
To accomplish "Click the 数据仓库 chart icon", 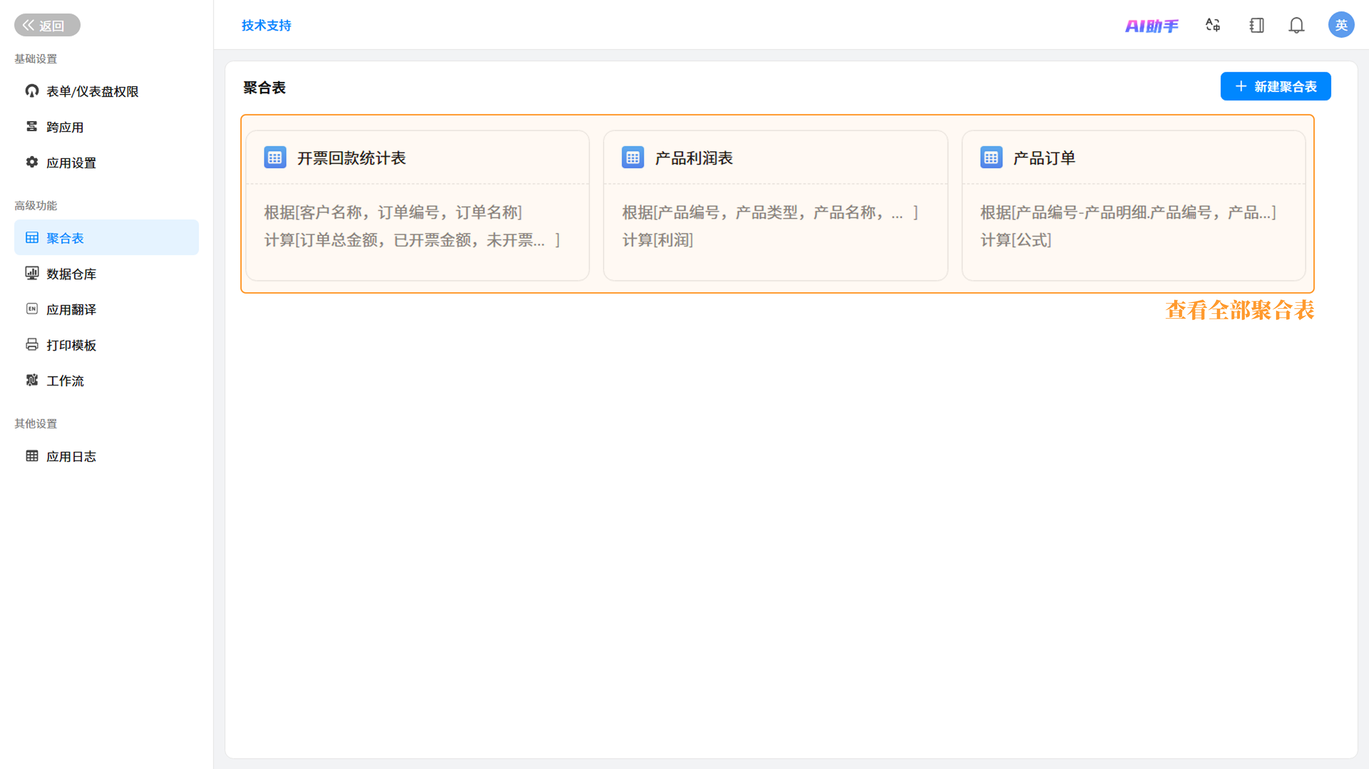I will click(x=32, y=273).
